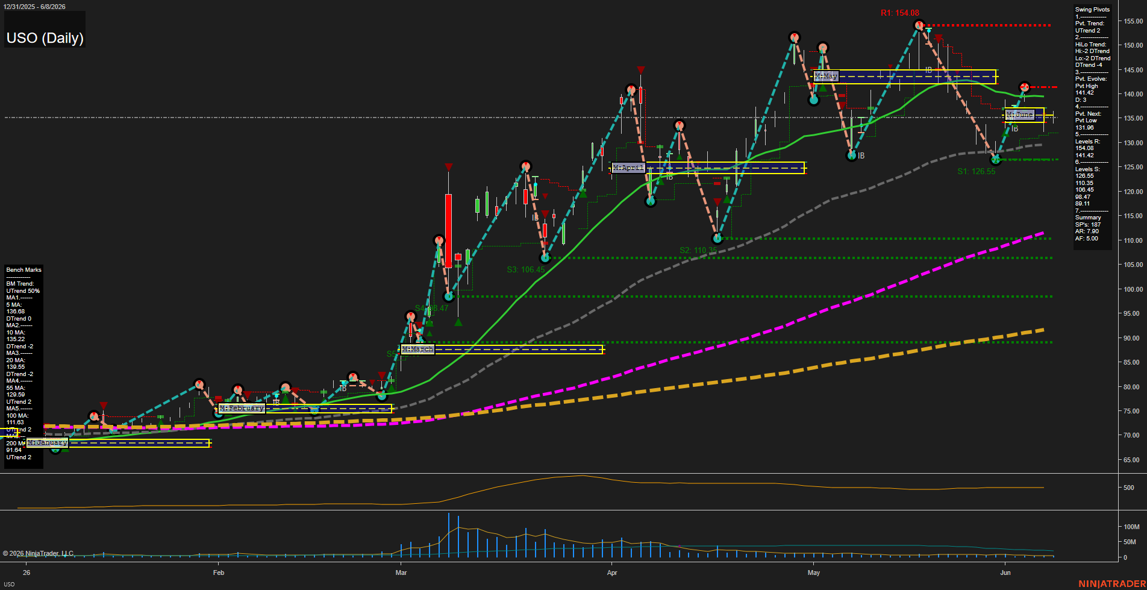Screen dimensions: 1147x590
Task: Click the 100.00 price axis label
Action: point(1131,289)
